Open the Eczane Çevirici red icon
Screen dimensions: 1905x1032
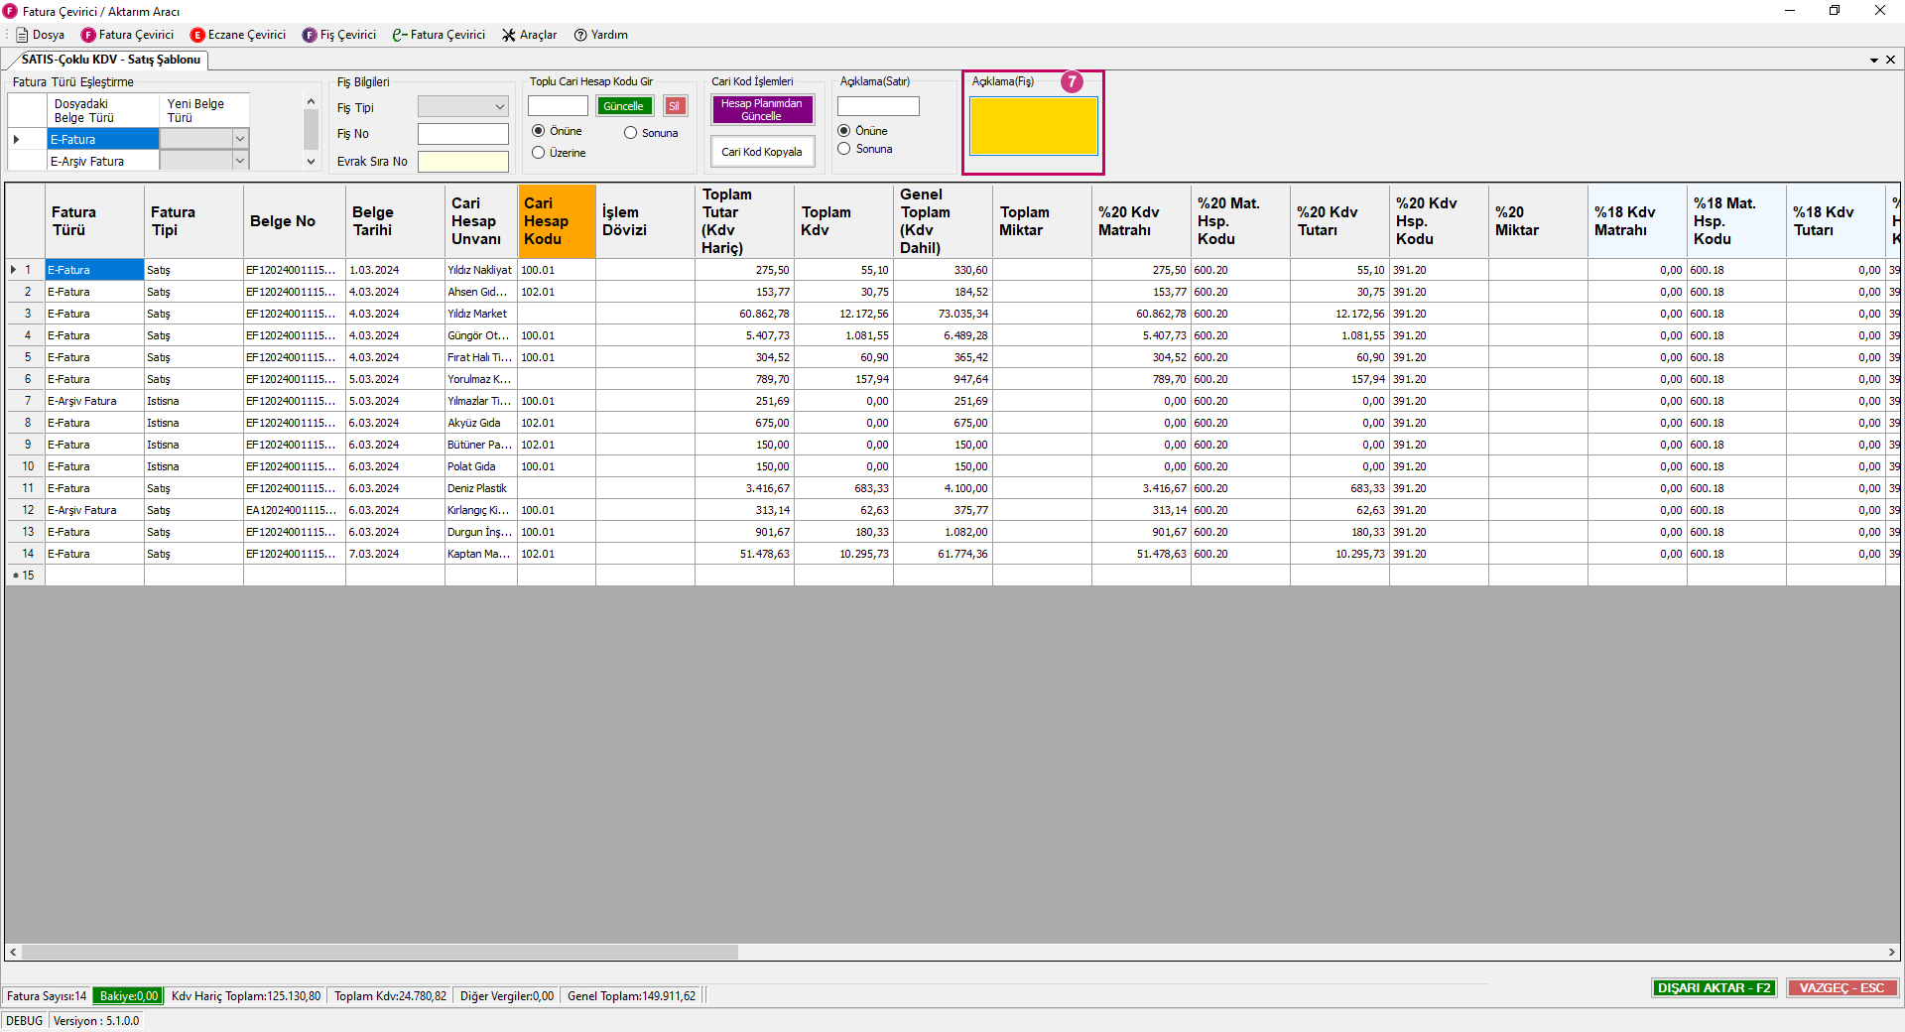[197, 35]
